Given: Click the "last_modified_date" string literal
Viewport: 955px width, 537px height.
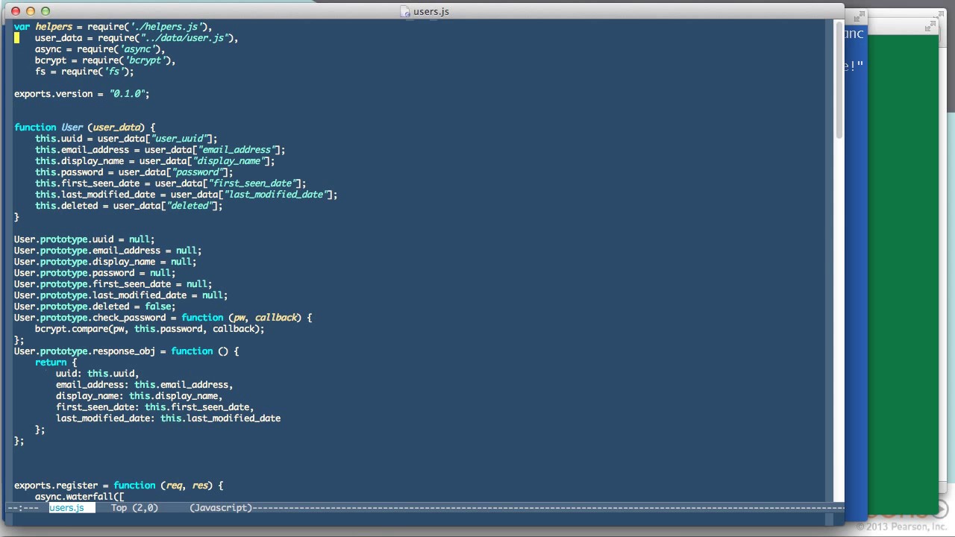Looking at the screenshot, I should (278, 195).
